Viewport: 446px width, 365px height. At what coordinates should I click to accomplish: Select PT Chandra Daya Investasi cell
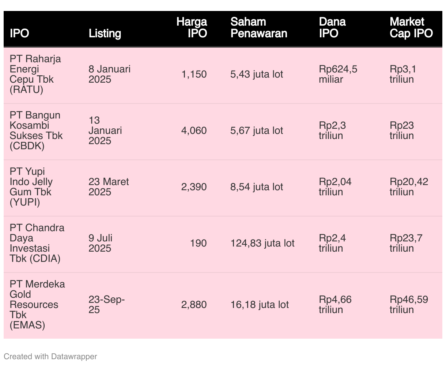click(x=37, y=243)
